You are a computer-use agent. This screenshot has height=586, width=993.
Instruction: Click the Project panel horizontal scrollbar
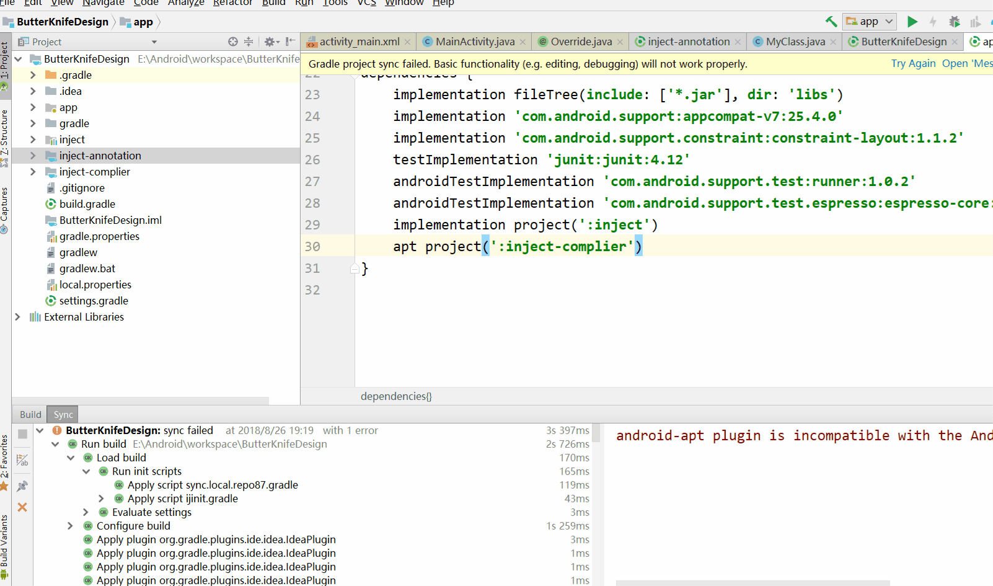click(141, 401)
